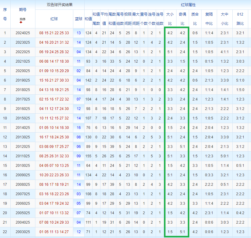Select the 大小比 column header
This screenshot has width=251, height=238.
pos(170,19)
